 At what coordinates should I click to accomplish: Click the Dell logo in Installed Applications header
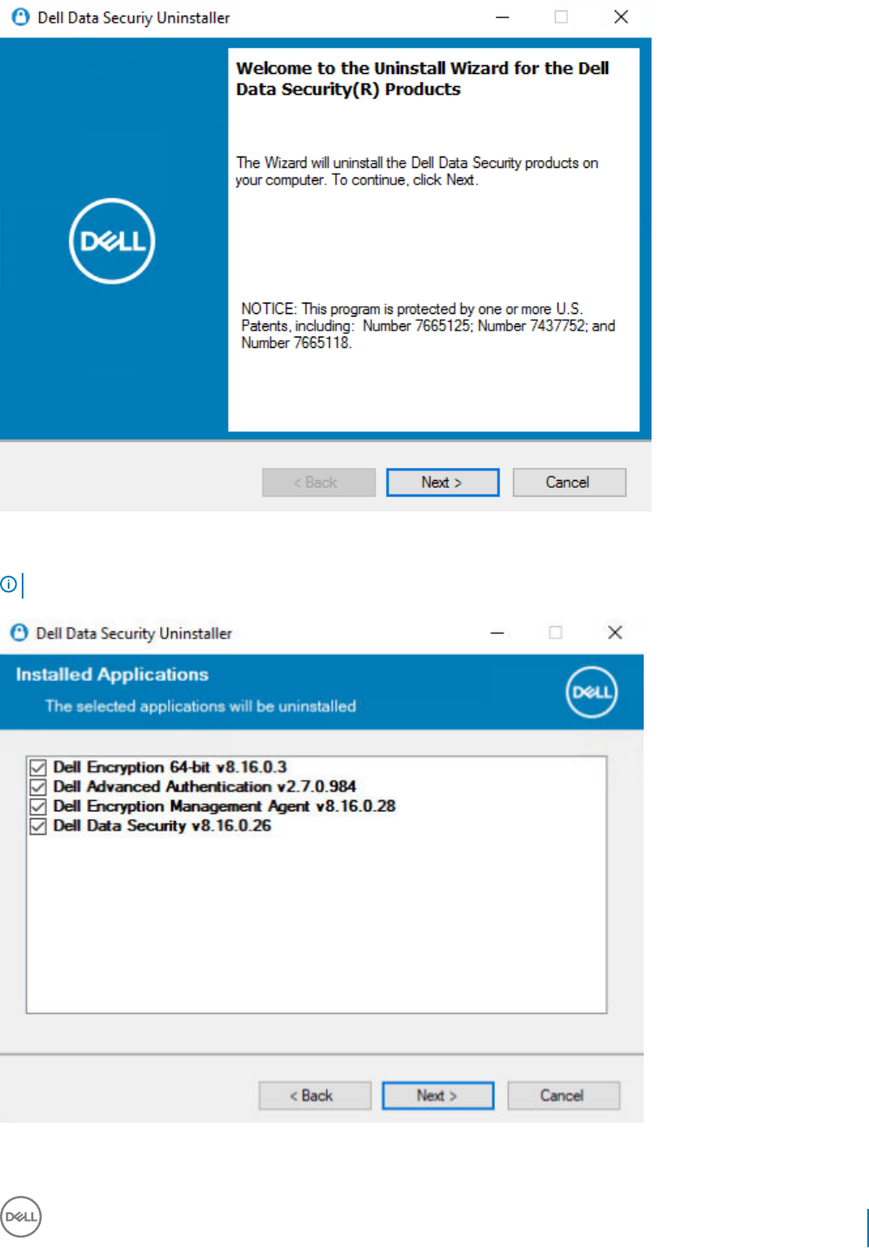click(x=592, y=692)
